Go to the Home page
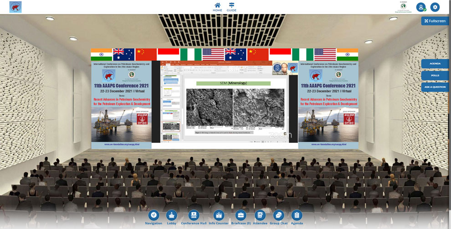The width and height of the screenshot is (451, 229). (x=217, y=7)
